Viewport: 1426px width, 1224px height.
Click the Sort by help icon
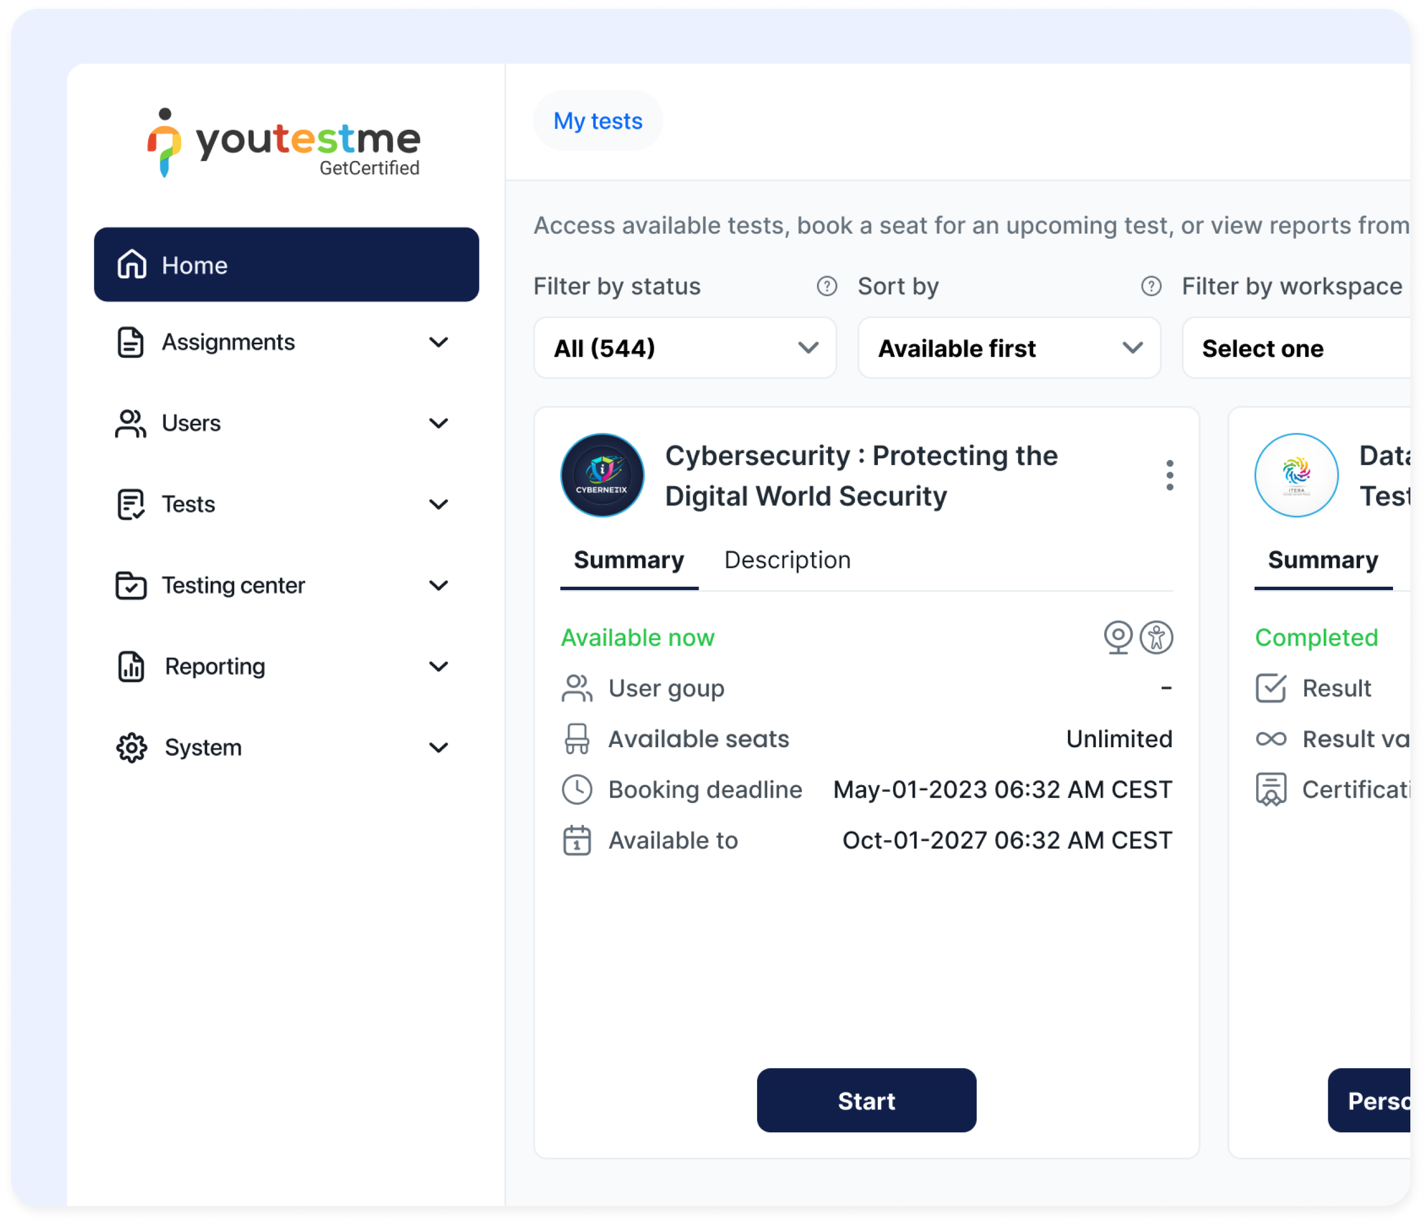1151,286
